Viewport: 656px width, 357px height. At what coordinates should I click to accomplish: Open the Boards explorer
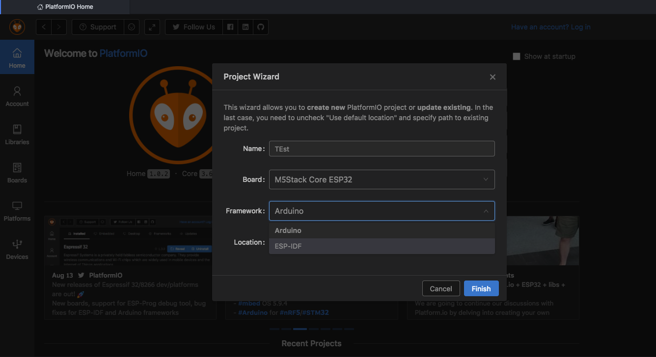click(17, 172)
